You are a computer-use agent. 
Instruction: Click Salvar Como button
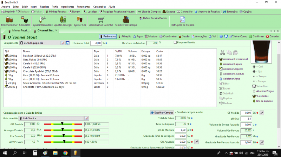click(x=238, y=36)
